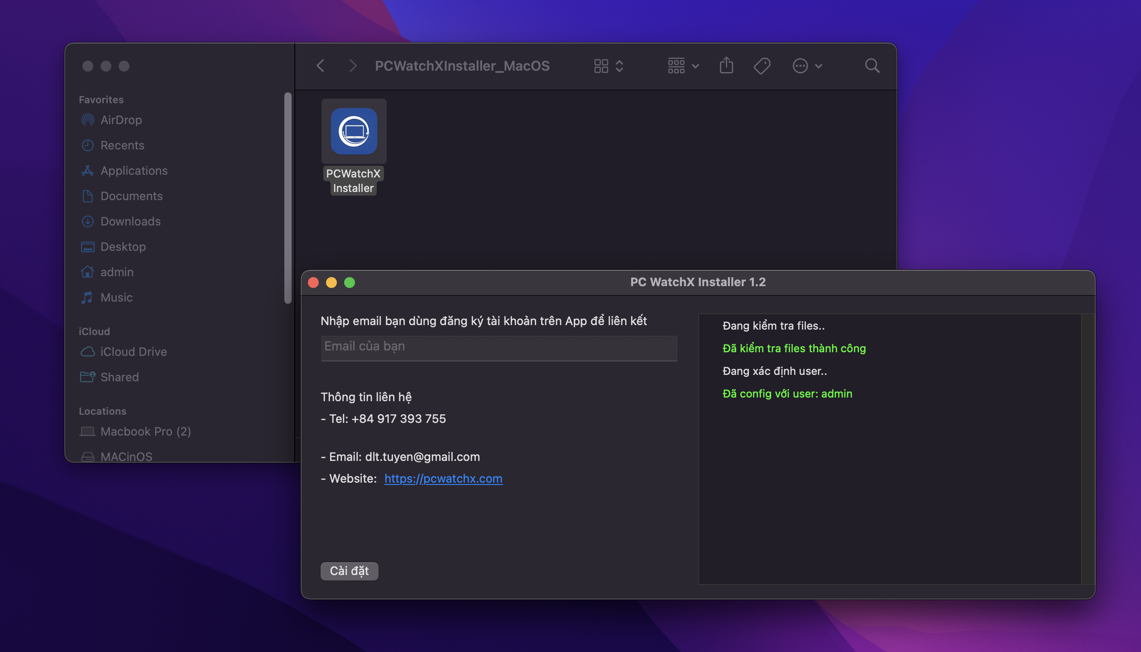Open Finder view mode up-down chevron

620,66
